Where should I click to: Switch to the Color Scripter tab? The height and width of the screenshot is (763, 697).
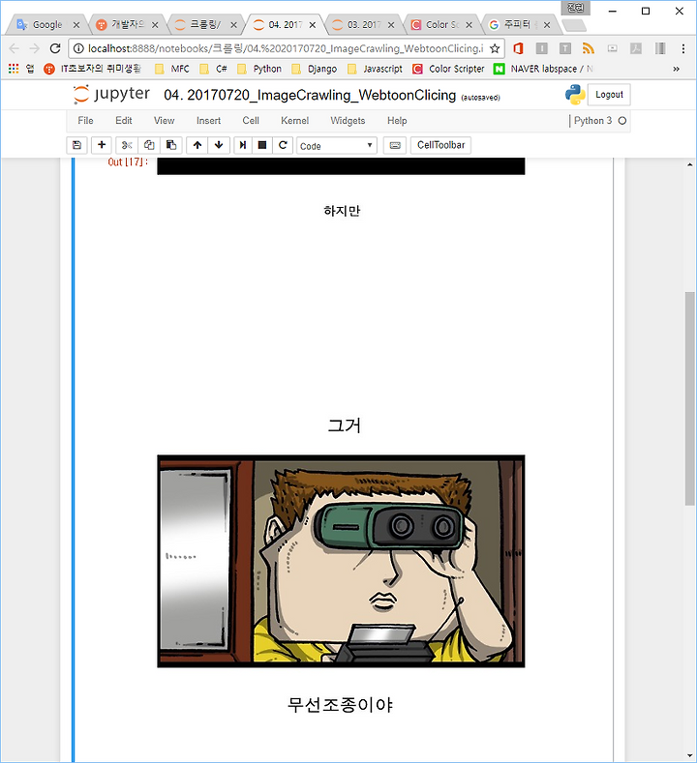(441, 24)
